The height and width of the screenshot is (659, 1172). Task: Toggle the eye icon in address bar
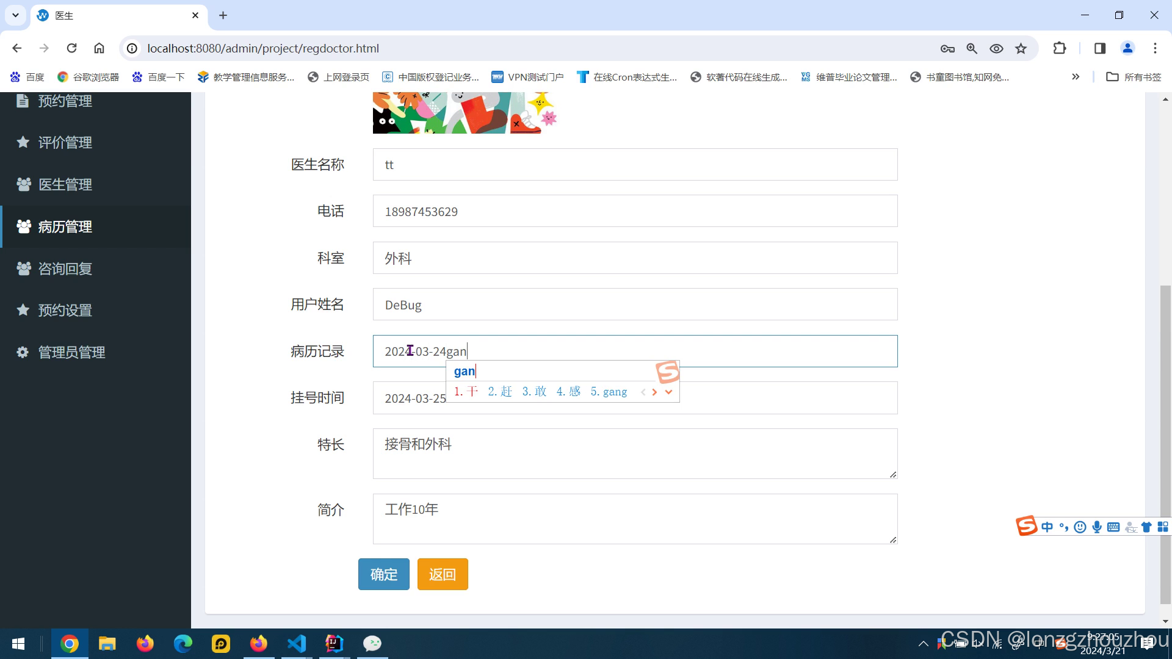coord(996,48)
